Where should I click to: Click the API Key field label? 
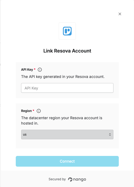click(x=27, y=70)
